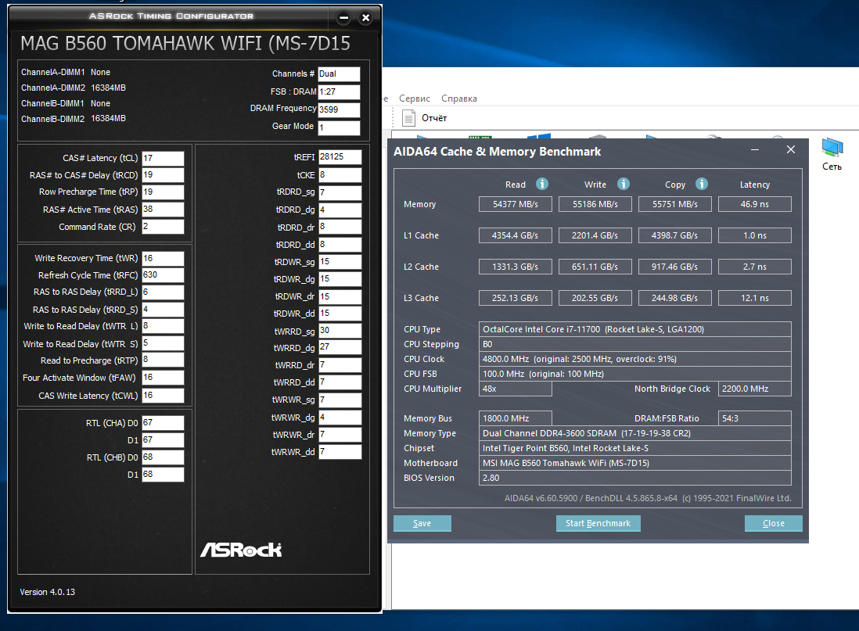Click Memory Copy value 55751 MB/s

675,204
